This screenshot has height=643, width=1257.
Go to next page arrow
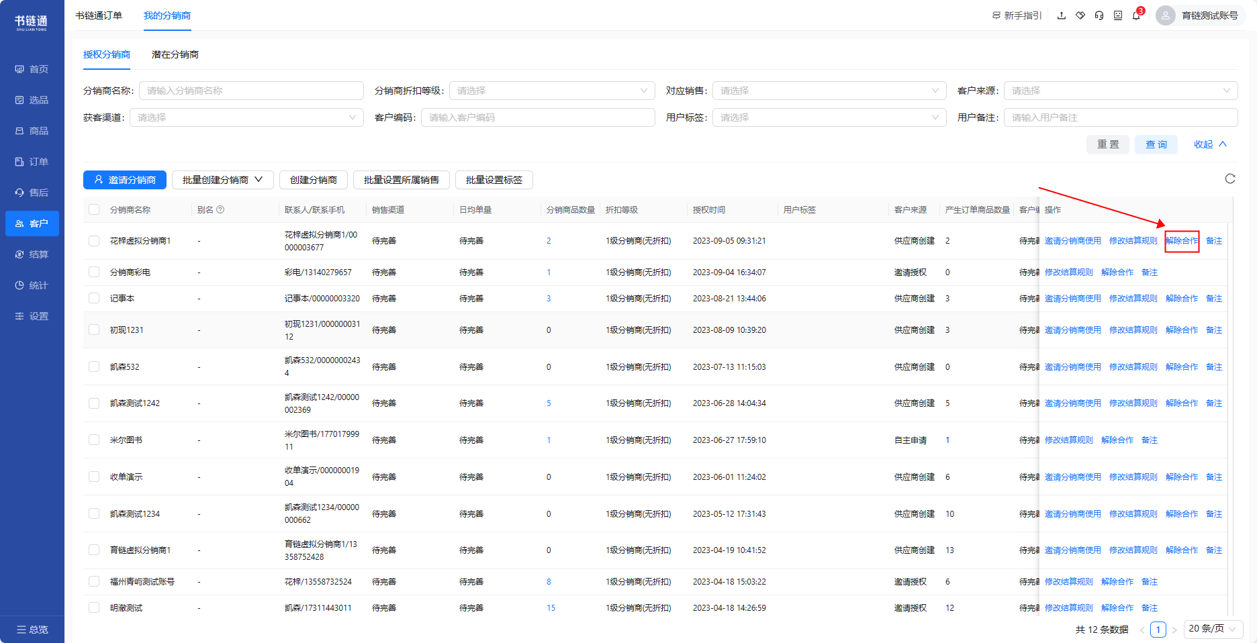tap(1174, 630)
